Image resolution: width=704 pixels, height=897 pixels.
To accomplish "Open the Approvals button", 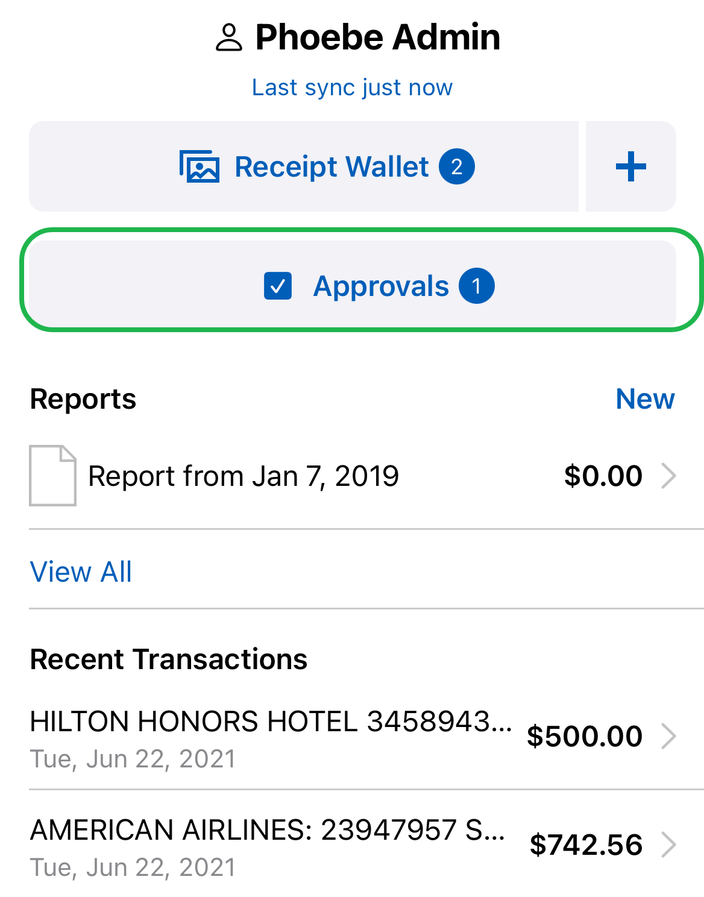I will [x=381, y=286].
